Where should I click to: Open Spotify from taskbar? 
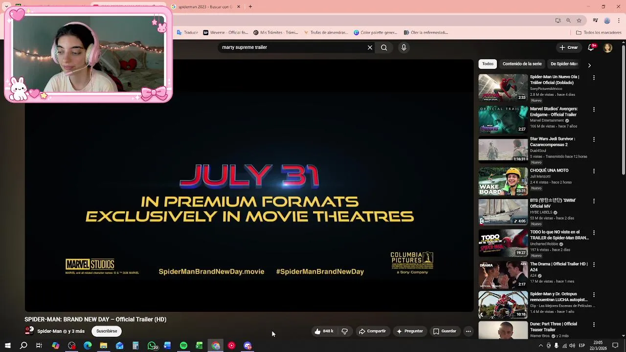point(183,346)
